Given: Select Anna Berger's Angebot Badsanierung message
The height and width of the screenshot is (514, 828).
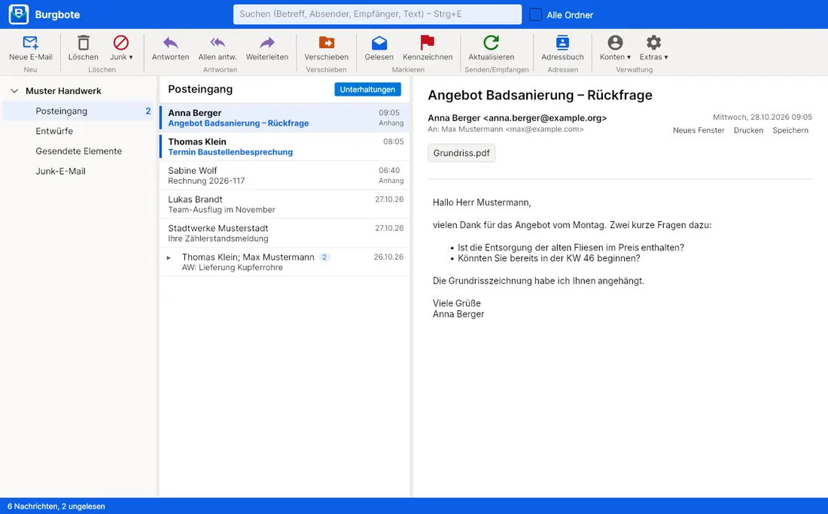Looking at the screenshot, I should tap(285, 117).
